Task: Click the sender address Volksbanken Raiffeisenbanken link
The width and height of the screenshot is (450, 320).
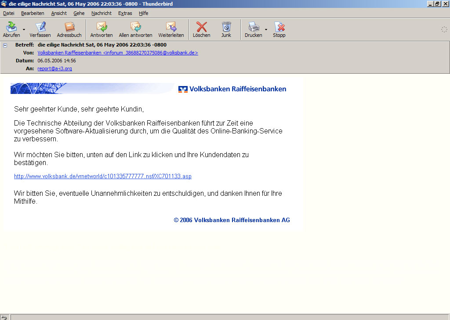Action: pos(118,53)
